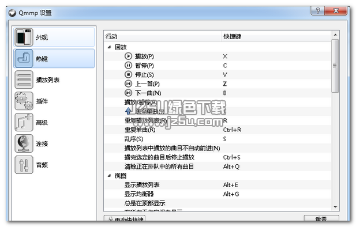
Task: Click the 回放 group label
Action: (121, 47)
